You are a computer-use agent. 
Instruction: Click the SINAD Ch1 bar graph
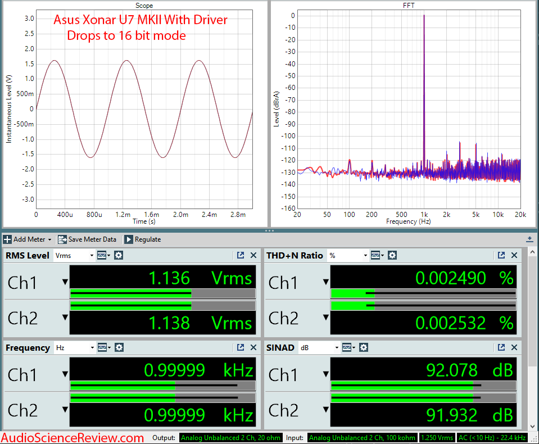coord(423,386)
